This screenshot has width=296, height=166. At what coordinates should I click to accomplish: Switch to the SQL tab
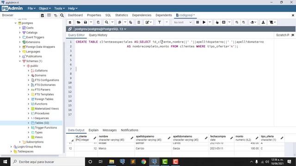coord(108,15)
